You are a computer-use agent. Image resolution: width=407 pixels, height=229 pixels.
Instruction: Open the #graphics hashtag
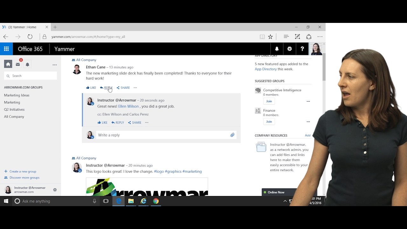click(173, 171)
